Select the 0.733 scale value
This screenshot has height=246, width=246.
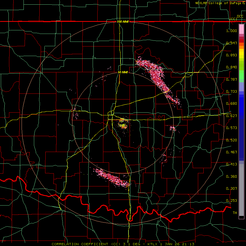point(232,92)
